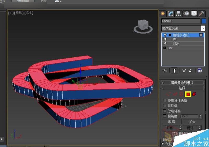Click the Pin Stack icon
209x147 pixels.
click(x=165, y=71)
